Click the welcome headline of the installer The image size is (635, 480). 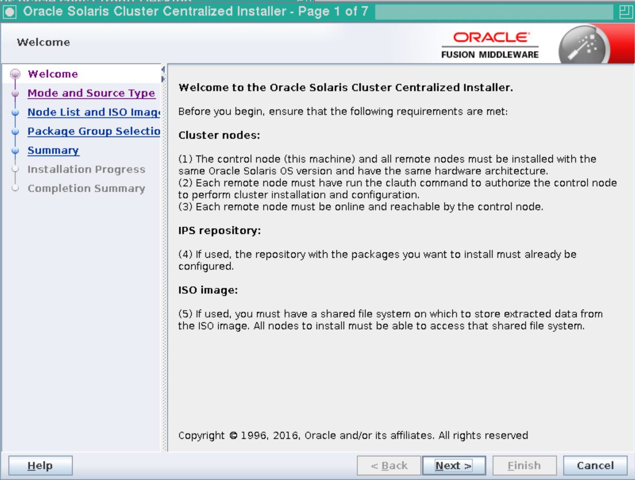[346, 87]
